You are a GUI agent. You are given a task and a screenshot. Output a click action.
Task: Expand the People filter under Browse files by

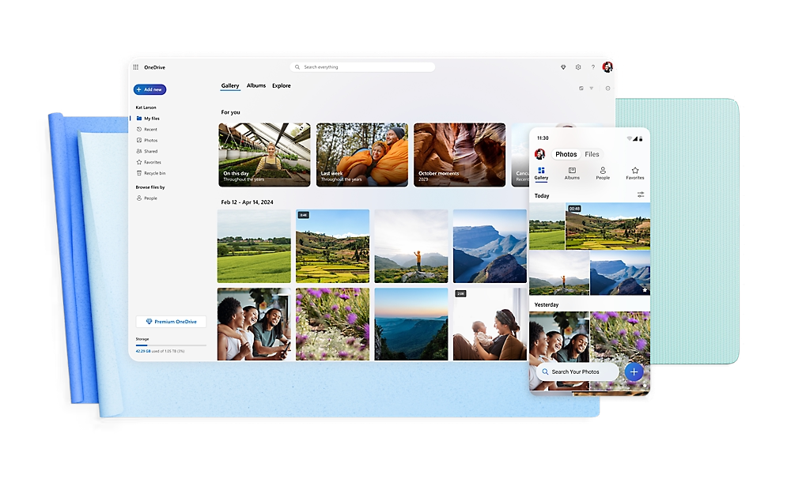pos(148,198)
